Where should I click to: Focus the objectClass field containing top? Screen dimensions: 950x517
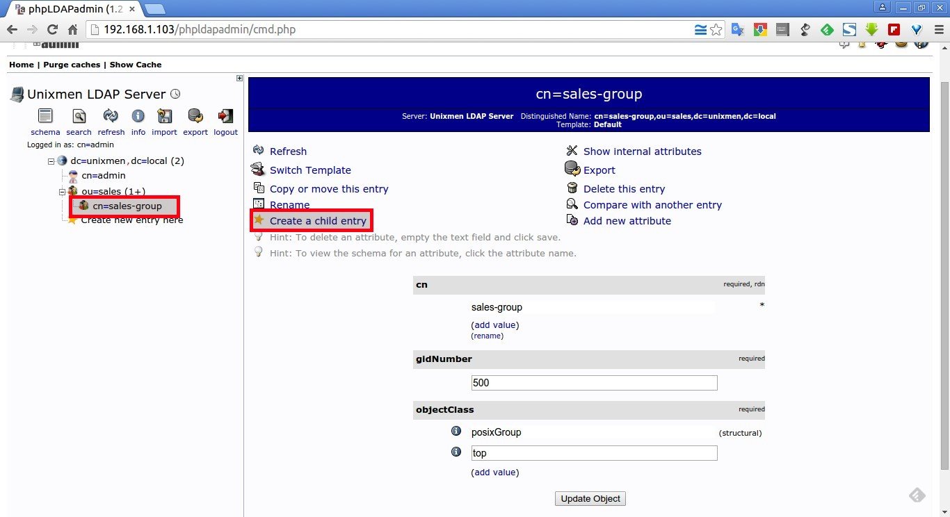(x=594, y=453)
